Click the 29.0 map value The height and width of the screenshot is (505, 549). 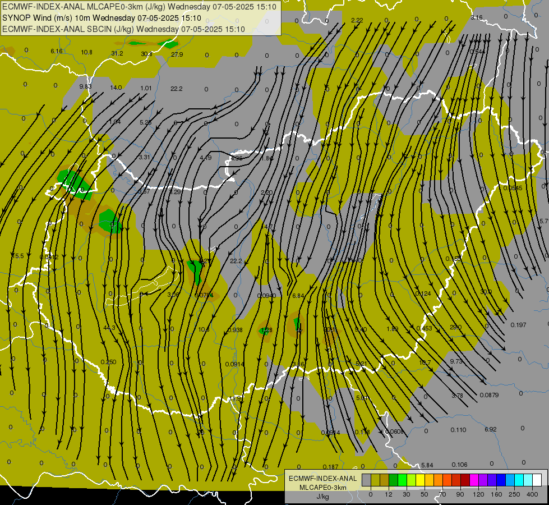tap(455, 327)
